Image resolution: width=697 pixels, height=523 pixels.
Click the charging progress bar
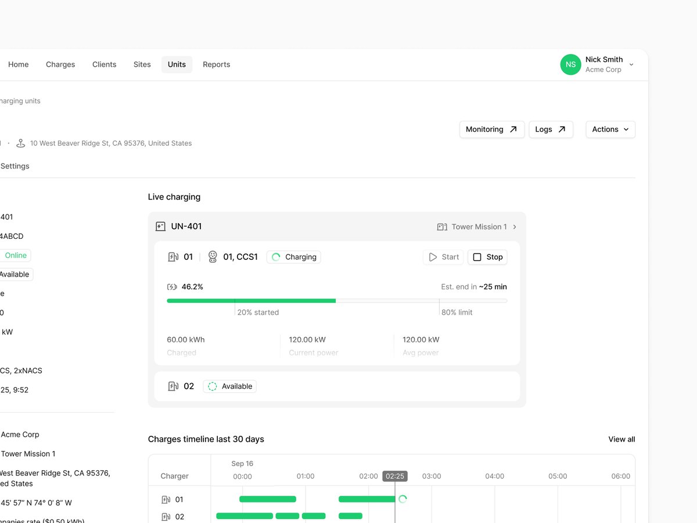click(337, 300)
